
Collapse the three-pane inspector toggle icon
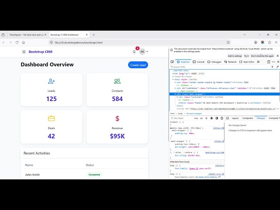coord(227,118)
